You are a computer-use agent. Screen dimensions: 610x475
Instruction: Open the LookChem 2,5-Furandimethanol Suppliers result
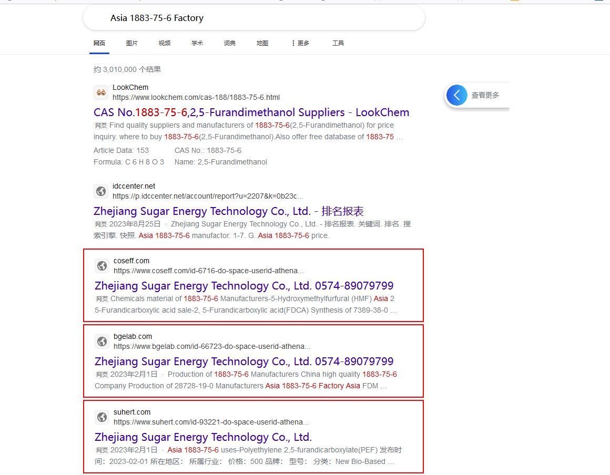coord(251,112)
